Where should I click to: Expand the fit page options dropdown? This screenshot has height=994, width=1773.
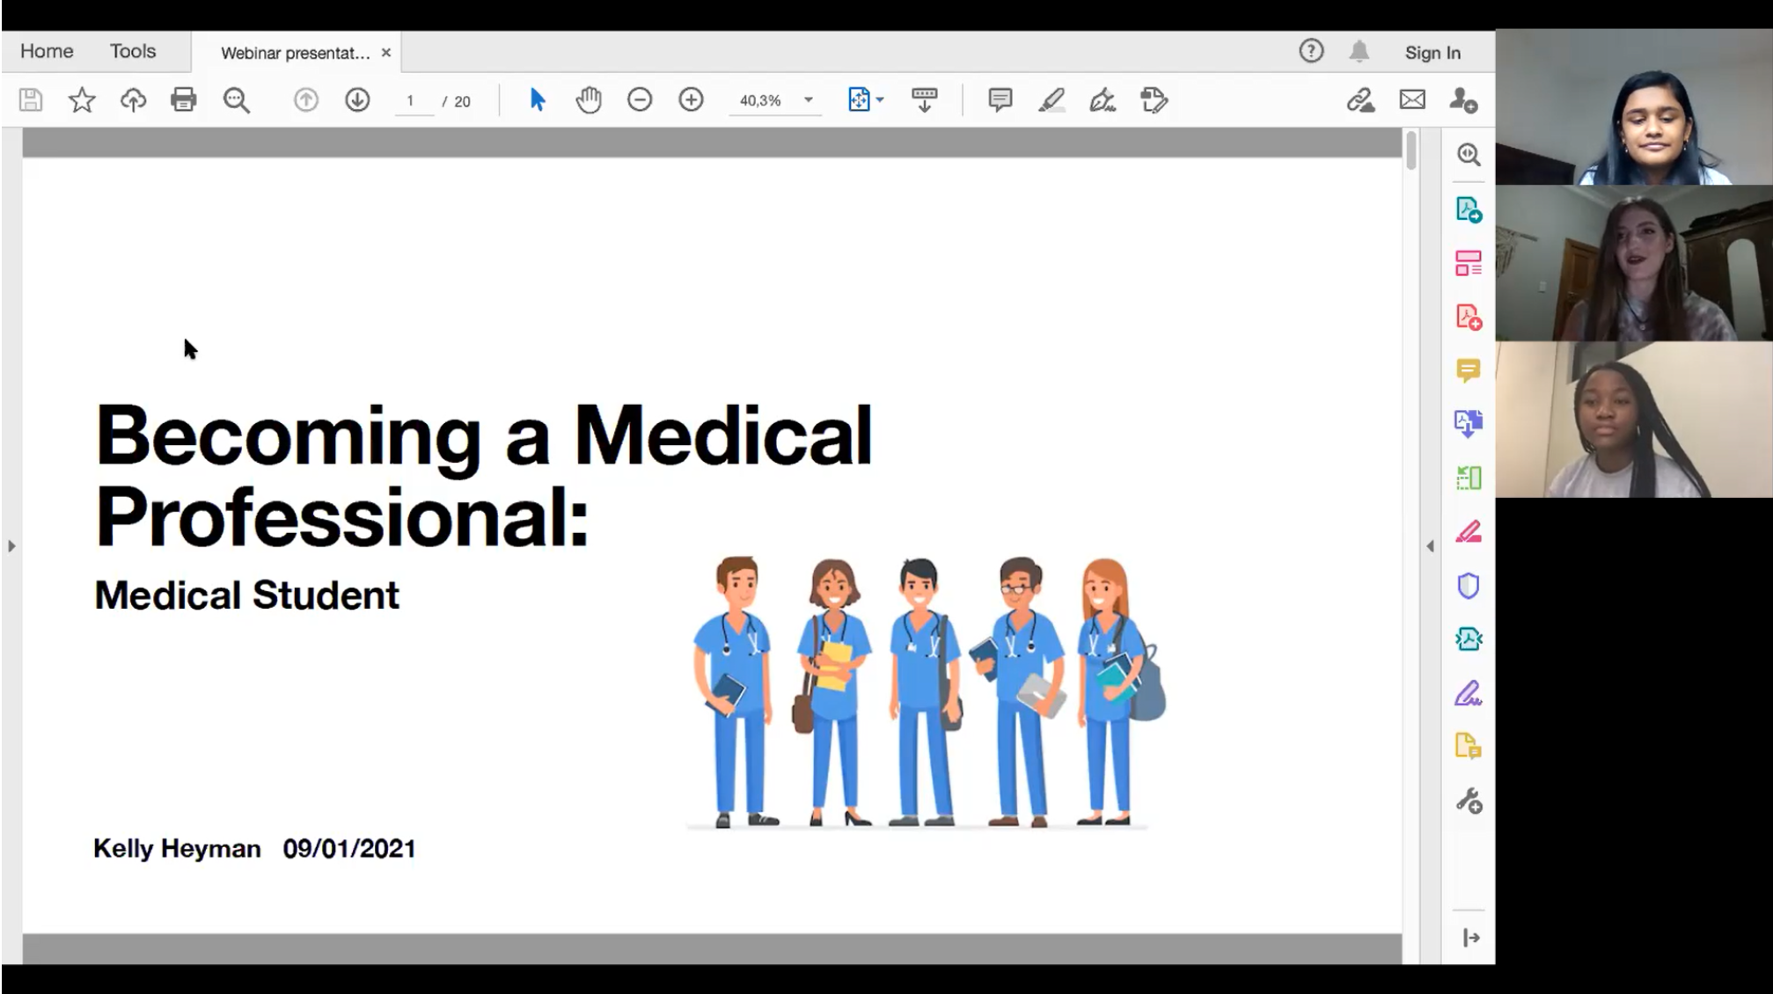(880, 100)
